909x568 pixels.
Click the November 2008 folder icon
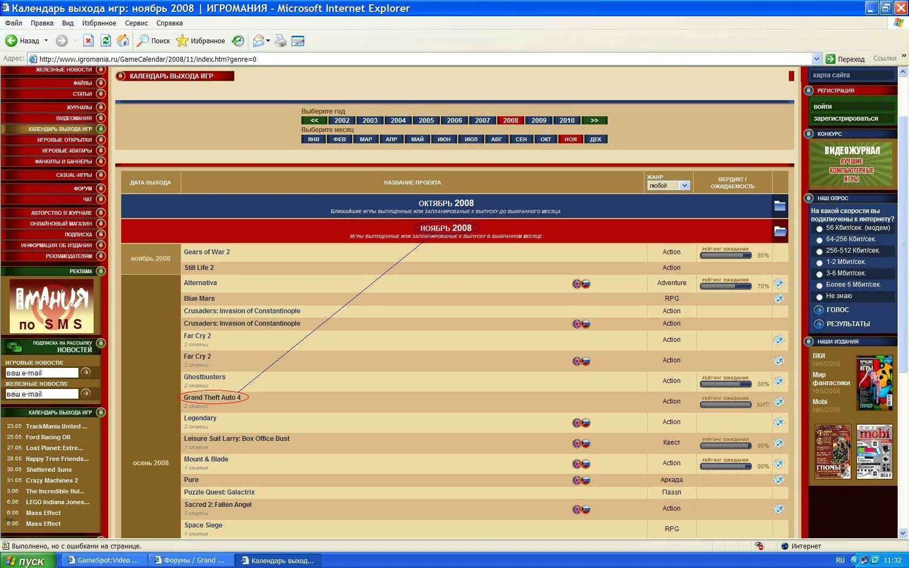[x=780, y=231]
